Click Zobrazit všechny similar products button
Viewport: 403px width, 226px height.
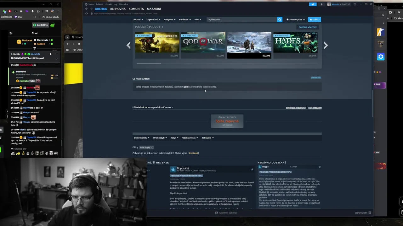(x=308, y=27)
